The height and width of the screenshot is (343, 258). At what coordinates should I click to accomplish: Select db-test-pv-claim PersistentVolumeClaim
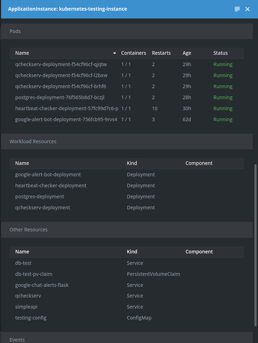coord(34,274)
